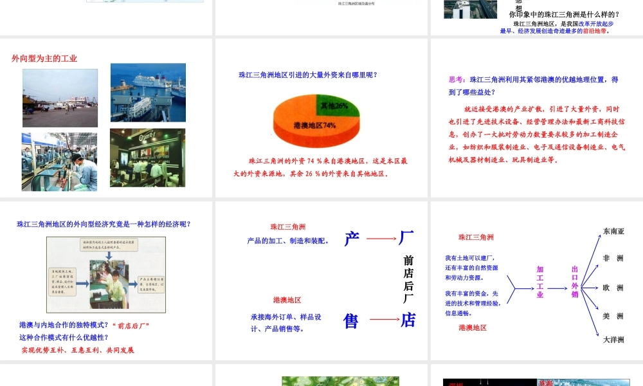This screenshot has width=643, height=386.
Task: Click the red text "前店后厂" in quotes
Action: point(131,326)
